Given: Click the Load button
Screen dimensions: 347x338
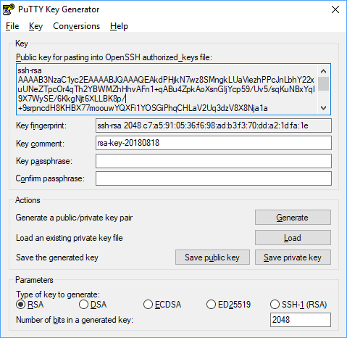Looking at the screenshot, I should [293, 238].
